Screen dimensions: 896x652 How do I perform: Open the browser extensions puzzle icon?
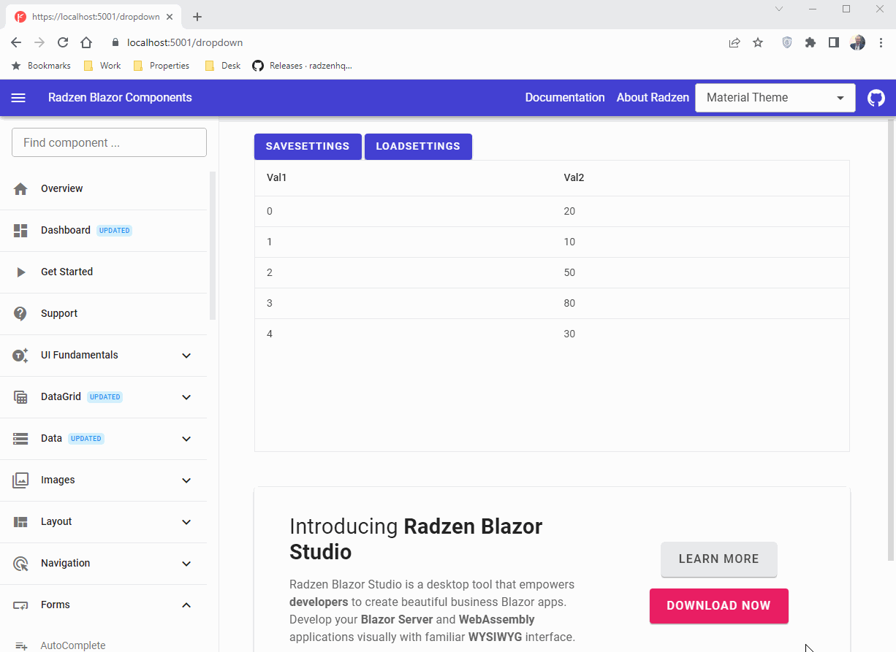pyautogui.click(x=810, y=42)
